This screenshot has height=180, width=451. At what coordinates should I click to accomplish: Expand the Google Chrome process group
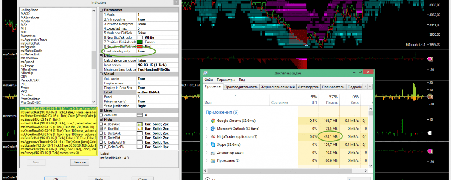206,121
